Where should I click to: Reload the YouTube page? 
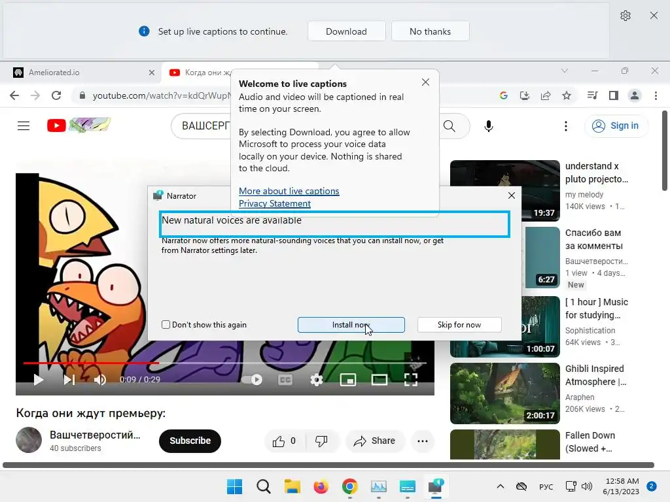(56, 95)
